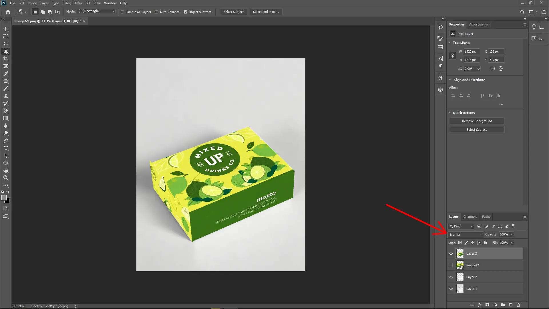Toggle lock transparent pixels on Layer 3
Image resolution: width=549 pixels, height=309 pixels.
pyautogui.click(x=460, y=243)
